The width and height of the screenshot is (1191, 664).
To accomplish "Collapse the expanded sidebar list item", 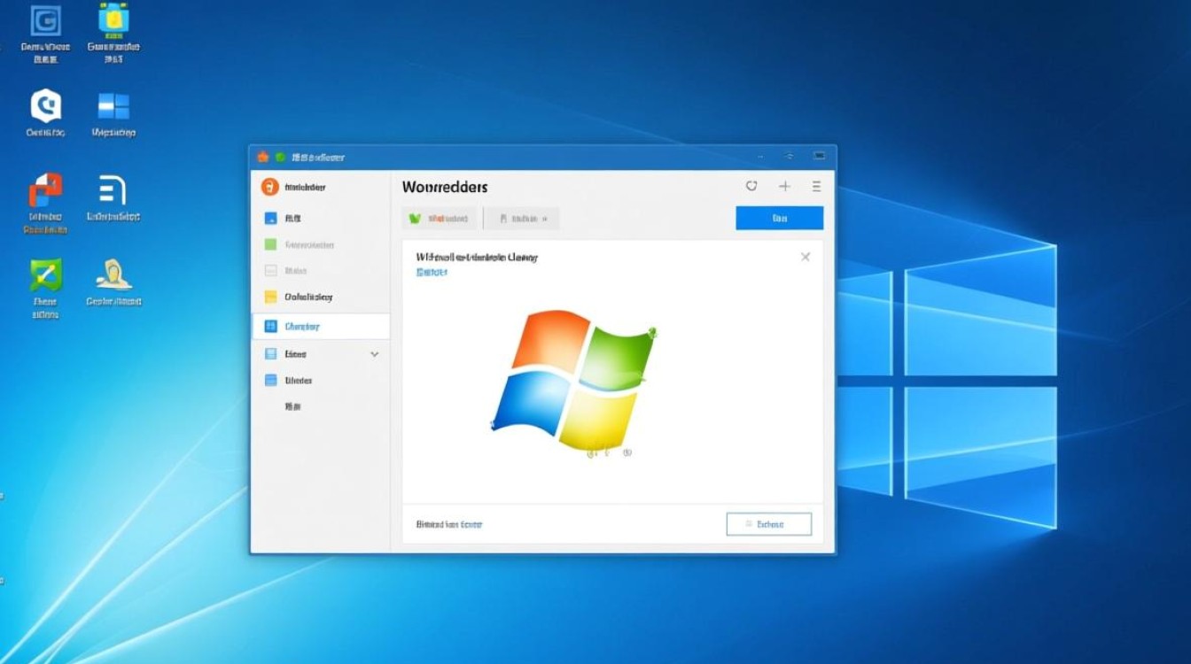I will click(x=374, y=354).
